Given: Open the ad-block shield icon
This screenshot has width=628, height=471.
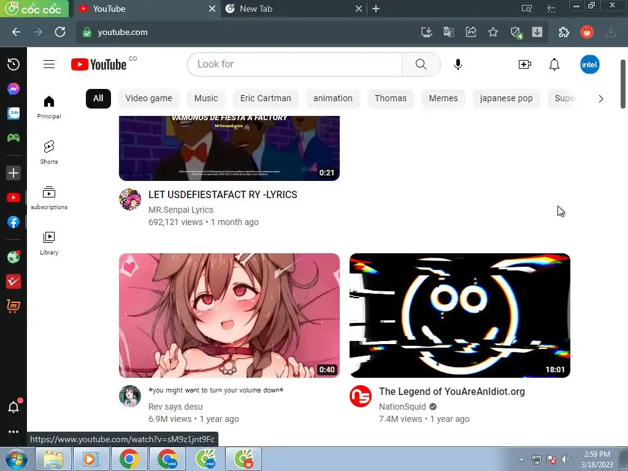Looking at the screenshot, I should (x=516, y=33).
